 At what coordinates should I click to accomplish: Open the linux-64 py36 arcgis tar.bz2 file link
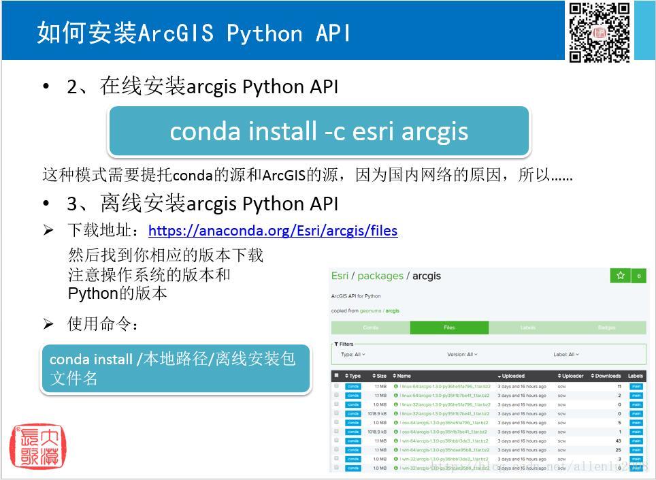click(x=445, y=386)
